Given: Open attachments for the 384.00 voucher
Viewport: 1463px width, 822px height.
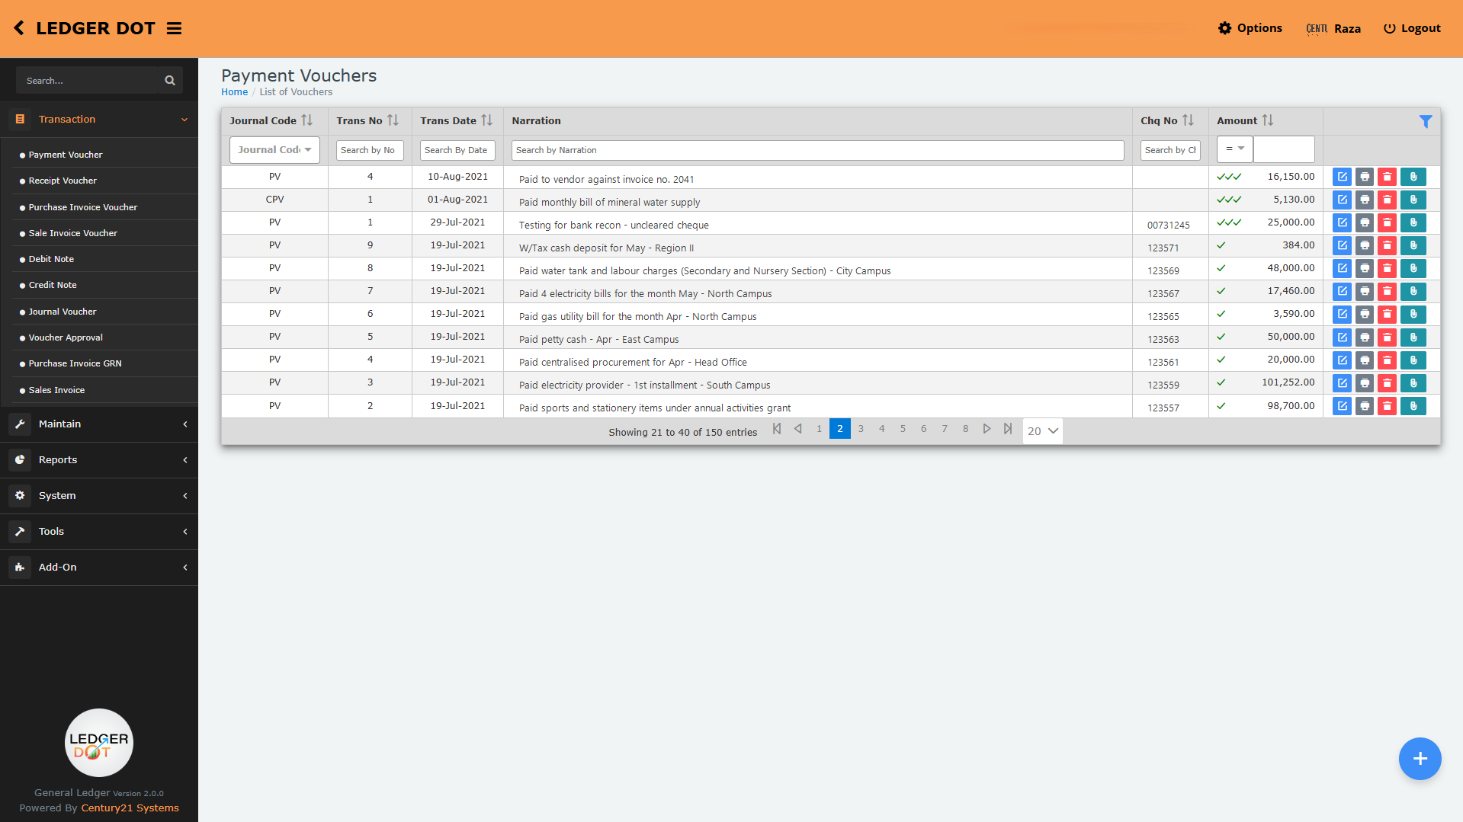Looking at the screenshot, I should [1413, 245].
